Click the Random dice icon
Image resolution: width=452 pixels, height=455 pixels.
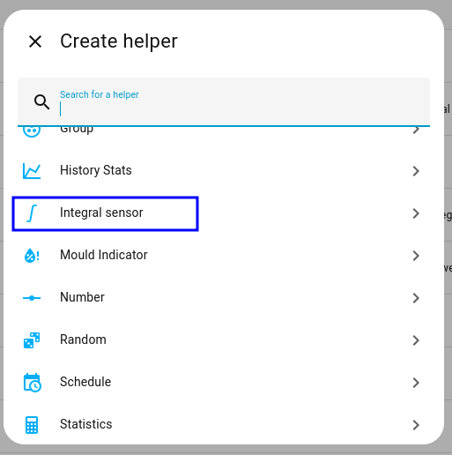32,340
